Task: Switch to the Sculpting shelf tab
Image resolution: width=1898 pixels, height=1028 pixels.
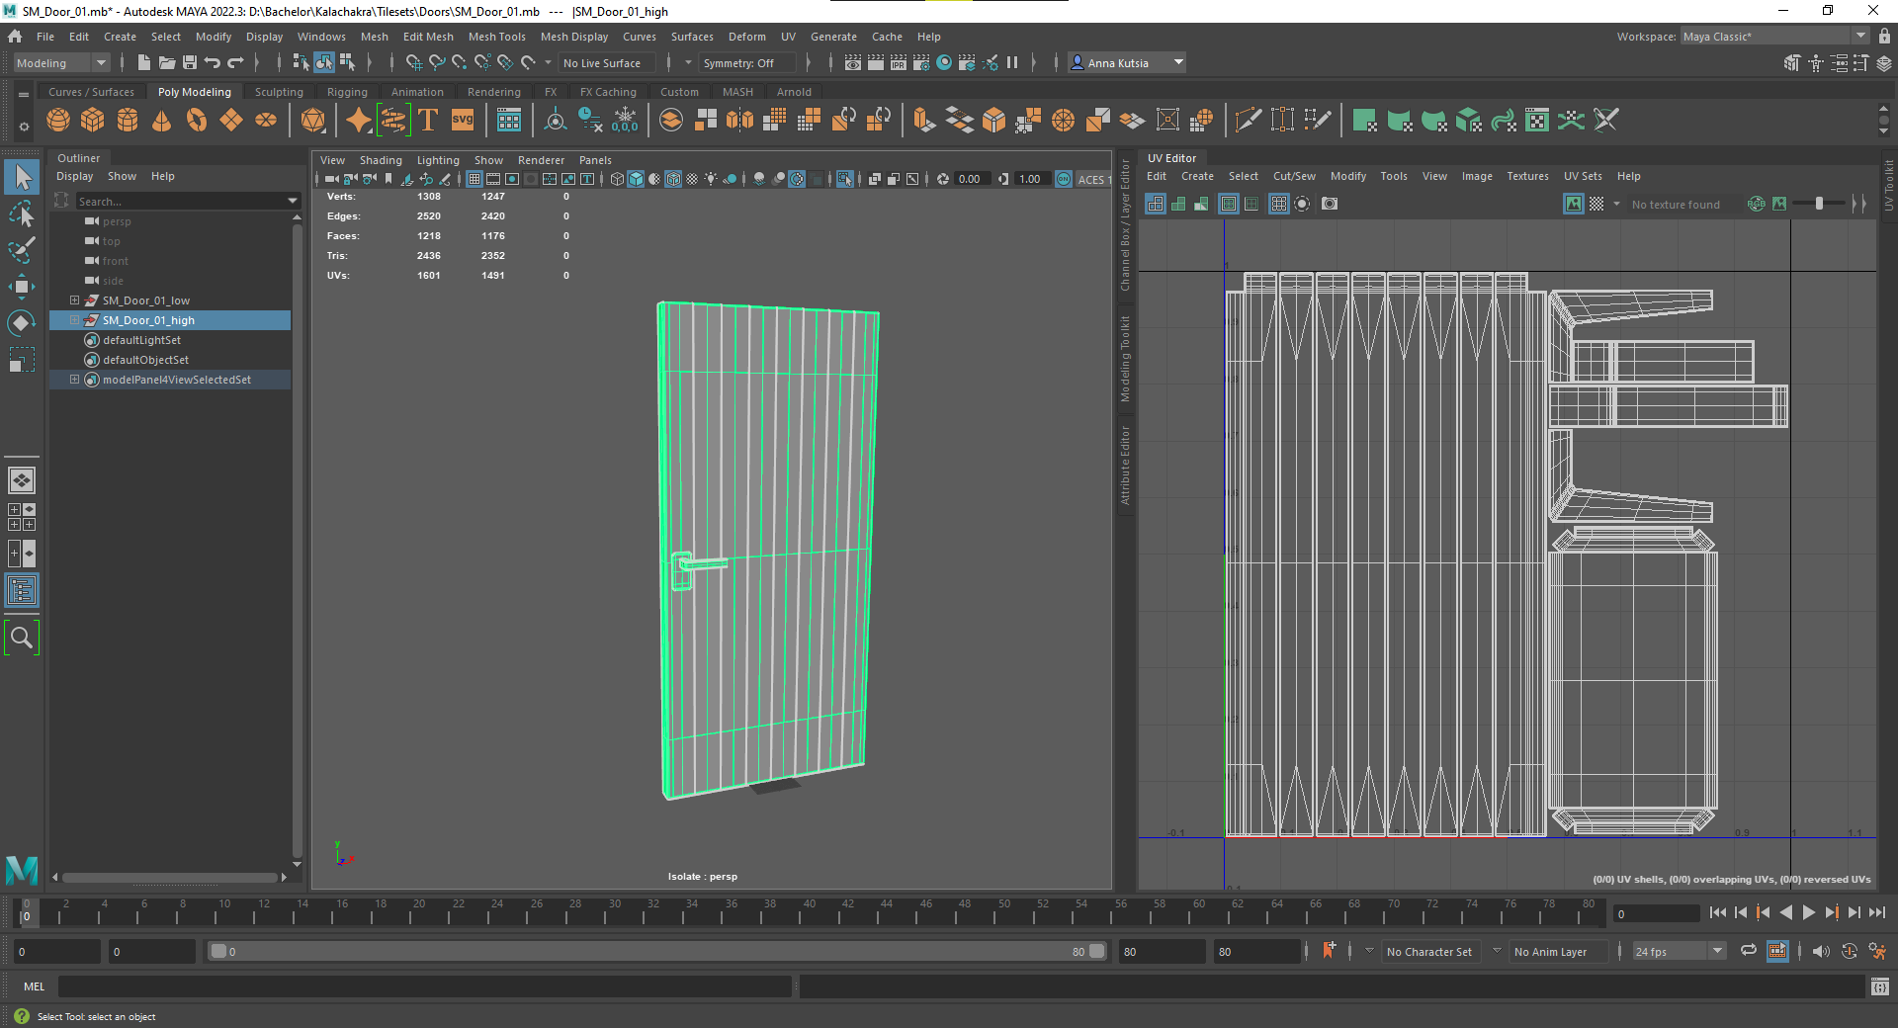Action: click(x=279, y=92)
